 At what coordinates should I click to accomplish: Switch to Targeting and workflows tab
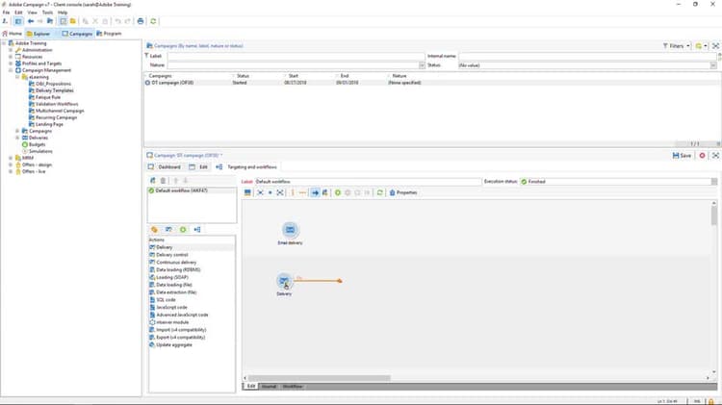pyautogui.click(x=246, y=167)
